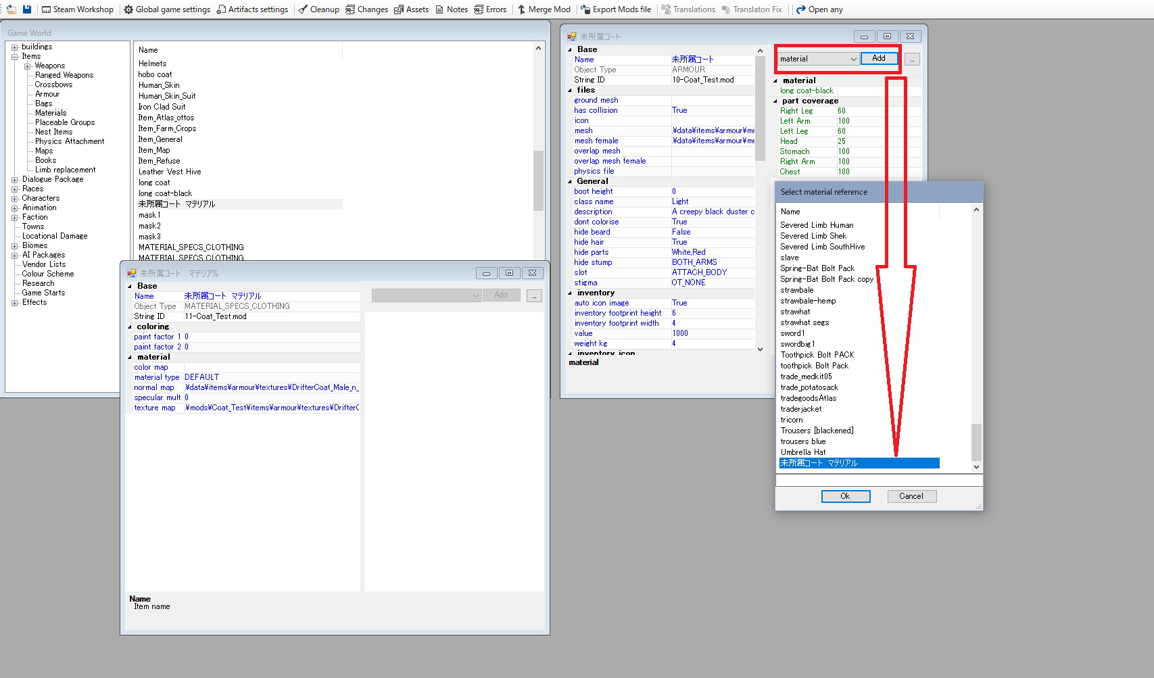Select Limb replacement tree item
Screen dimensions: 1154x678
coord(65,170)
